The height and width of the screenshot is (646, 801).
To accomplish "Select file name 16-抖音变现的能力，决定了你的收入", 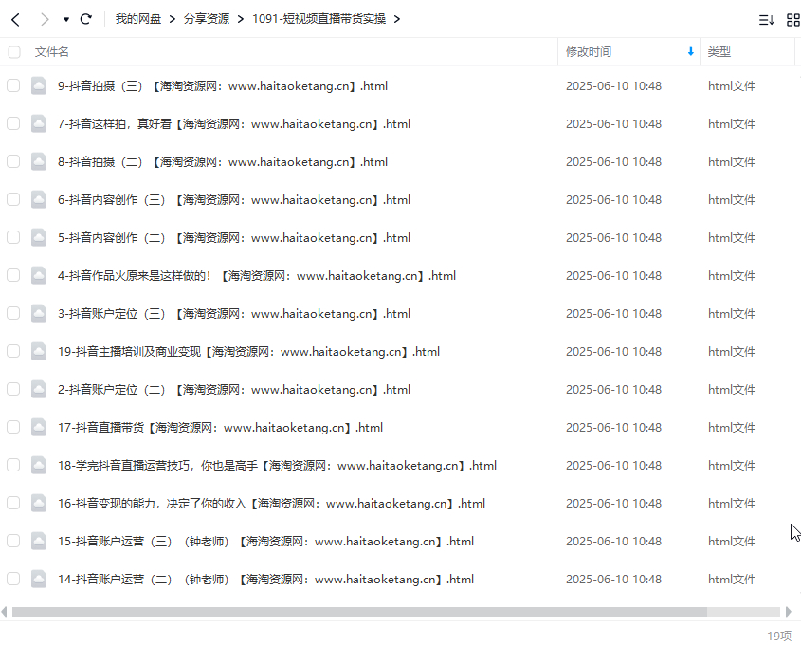I will pos(271,504).
